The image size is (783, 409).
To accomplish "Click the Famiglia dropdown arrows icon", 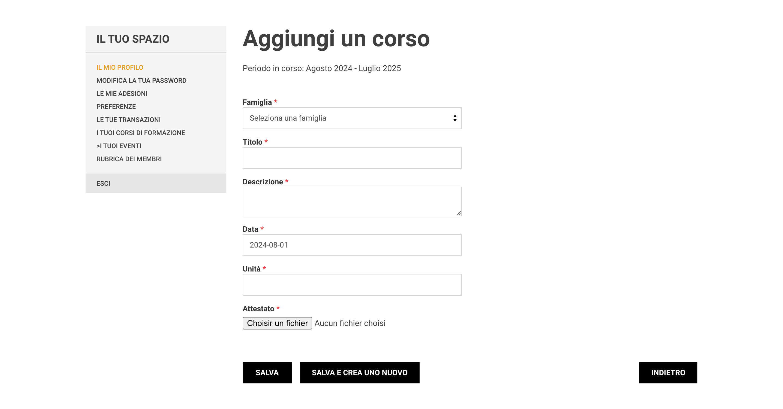I will [x=455, y=118].
